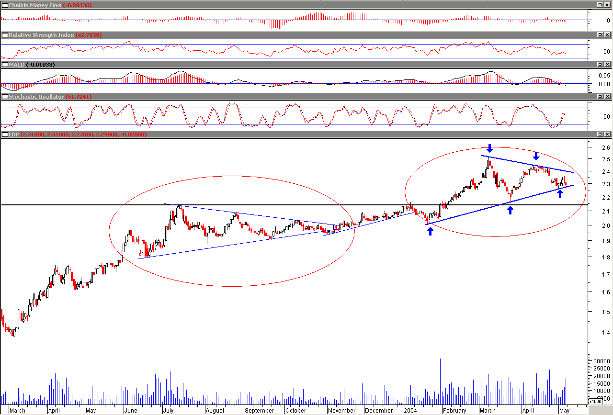The width and height of the screenshot is (613, 415).
Task: Open the Relative Strength Index panel menu icon
Action: [x=5, y=35]
